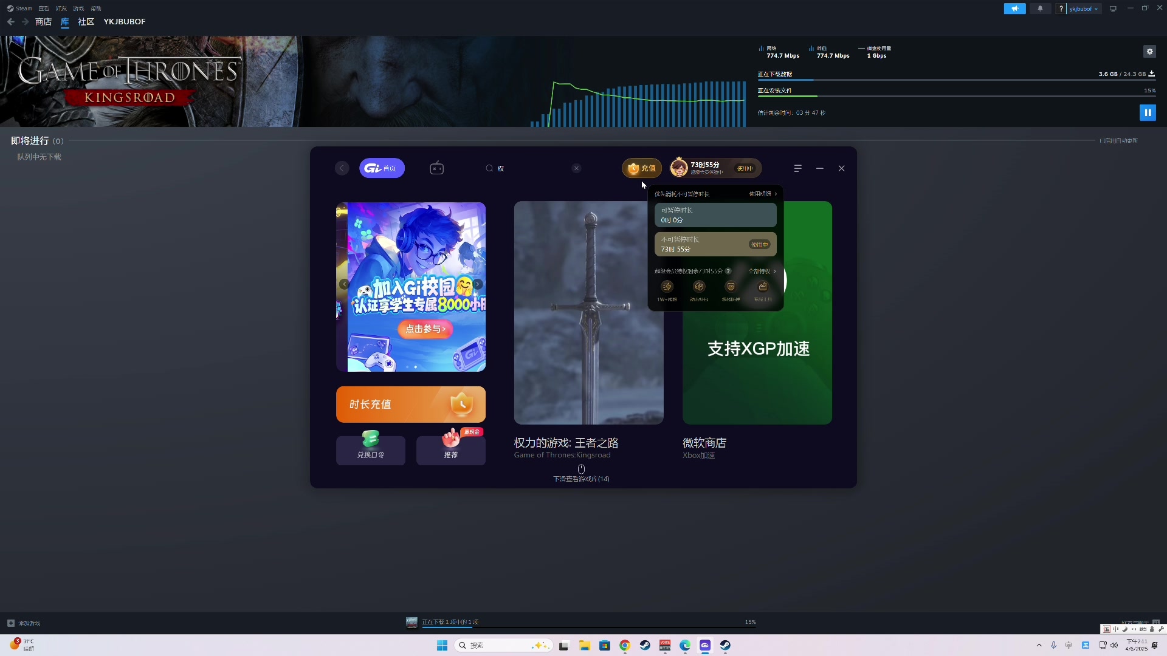Click taskbar search box
The image size is (1167, 656).
pos(504,645)
